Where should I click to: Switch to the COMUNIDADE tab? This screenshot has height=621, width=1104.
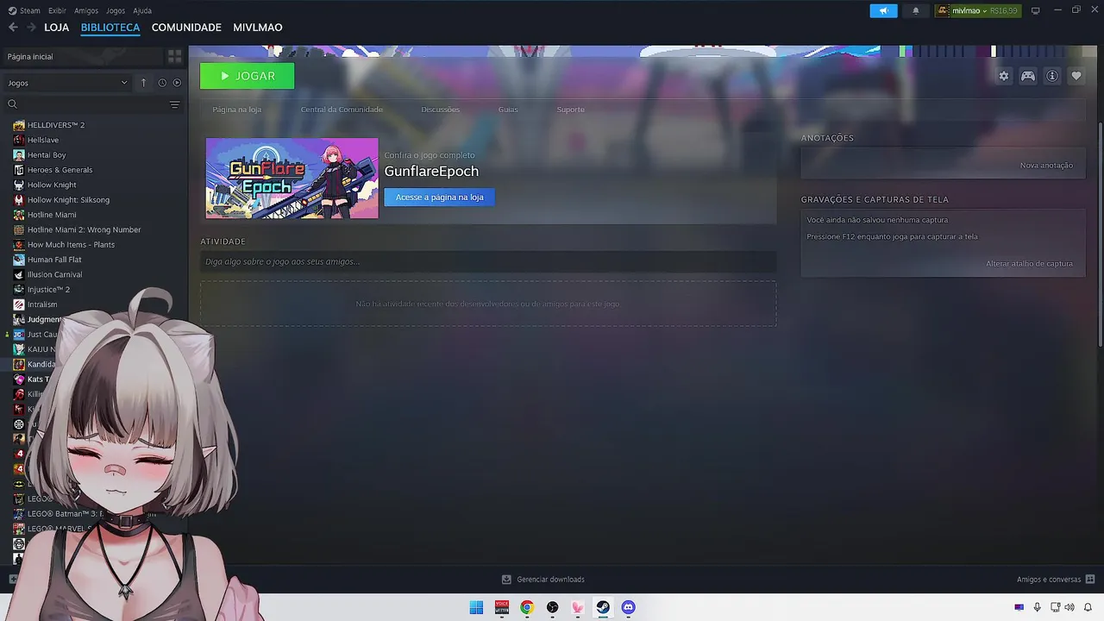pos(186,28)
